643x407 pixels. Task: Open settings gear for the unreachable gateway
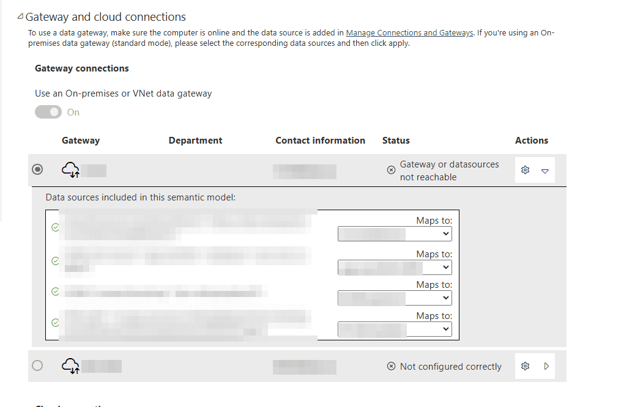coord(526,170)
